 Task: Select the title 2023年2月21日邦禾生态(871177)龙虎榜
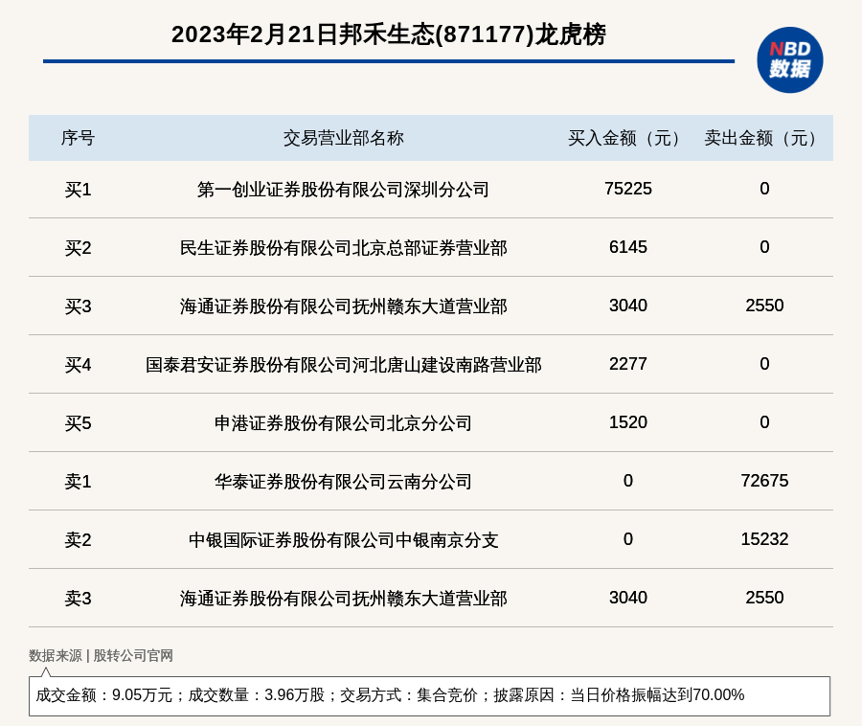pyautogui.click(x=389, y=34)
